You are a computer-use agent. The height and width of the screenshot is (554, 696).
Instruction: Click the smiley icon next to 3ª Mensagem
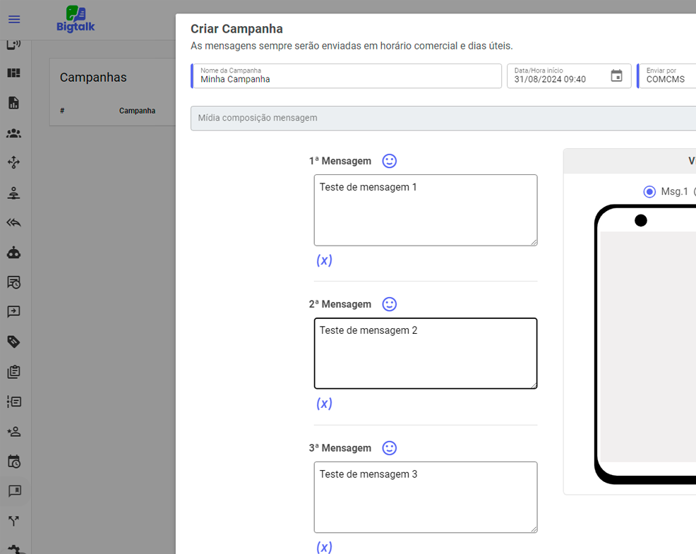tap(390, 448)
